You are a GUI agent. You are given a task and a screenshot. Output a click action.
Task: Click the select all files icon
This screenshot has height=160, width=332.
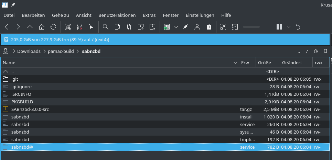coord(68,27)
